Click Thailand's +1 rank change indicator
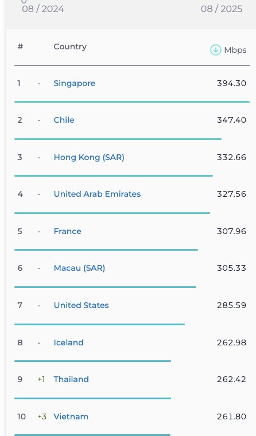This screenshot has height=436, width=256. point(41,379)
